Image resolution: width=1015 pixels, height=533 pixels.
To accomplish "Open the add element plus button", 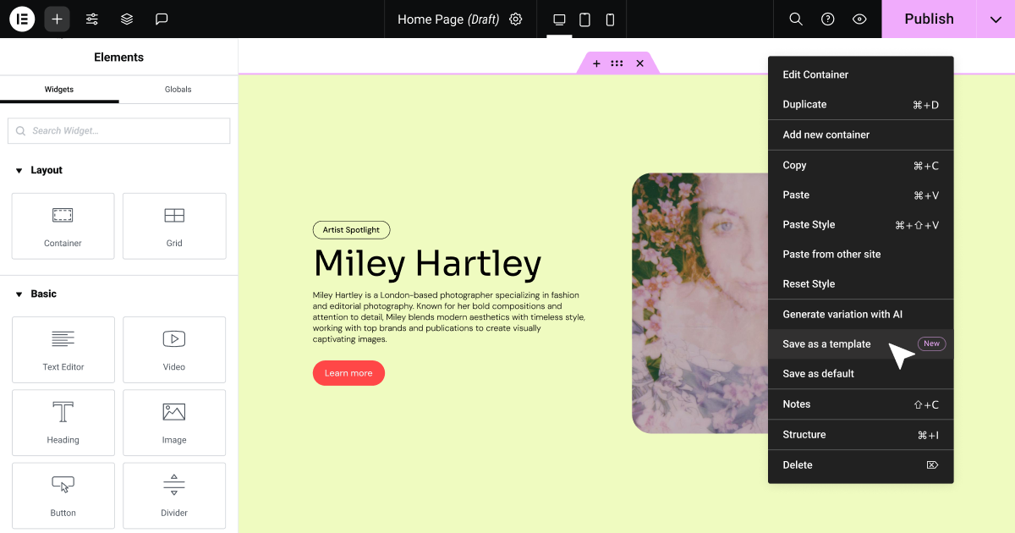I will tap(57, 19).
